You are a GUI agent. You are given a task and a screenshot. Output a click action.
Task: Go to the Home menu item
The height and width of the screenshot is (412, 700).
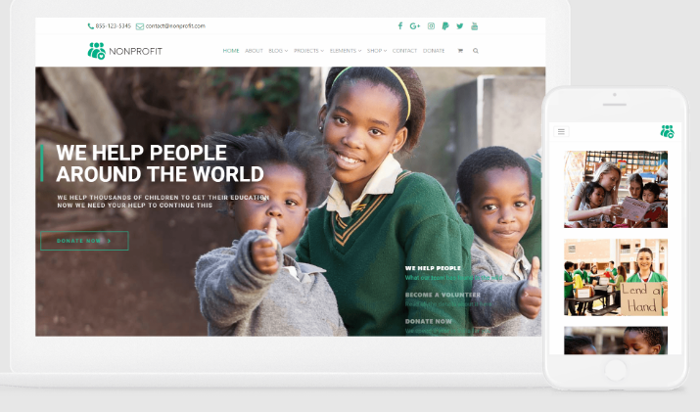(x=231, y=51)
